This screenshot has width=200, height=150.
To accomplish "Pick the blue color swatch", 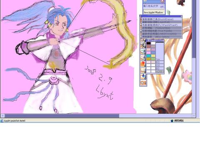I will click(x=153, y=52).
